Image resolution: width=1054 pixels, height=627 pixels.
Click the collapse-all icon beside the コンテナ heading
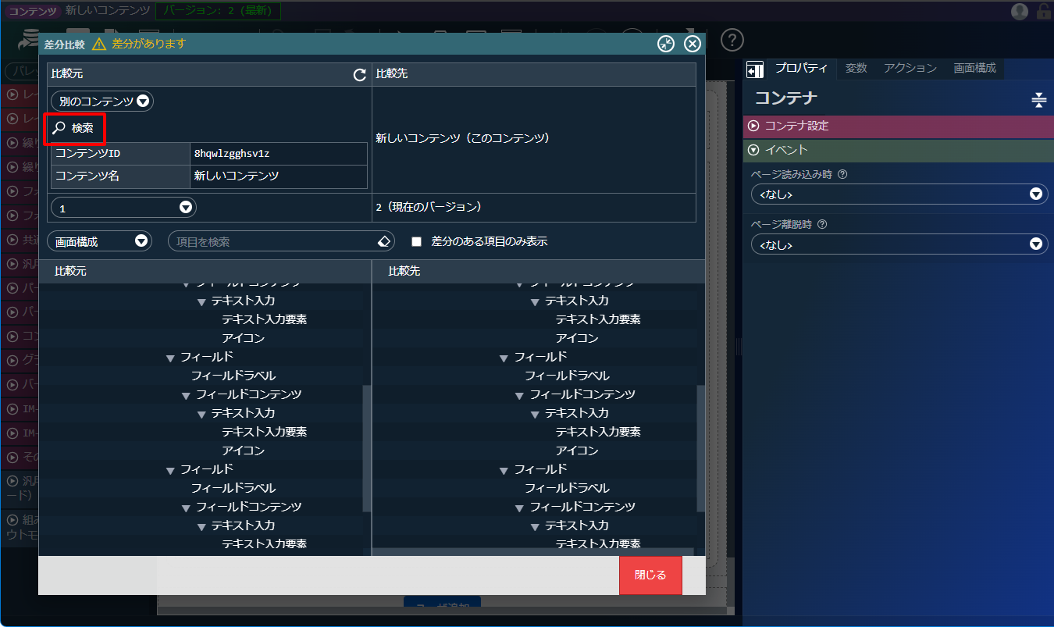pyautogui.click(x=1038, y=99)
